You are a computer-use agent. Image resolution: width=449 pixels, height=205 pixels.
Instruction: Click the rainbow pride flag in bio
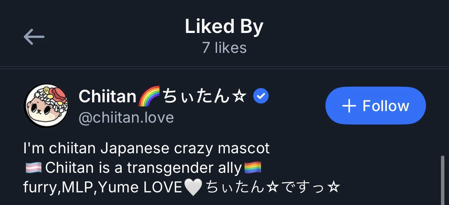click(x=253, y=167)
